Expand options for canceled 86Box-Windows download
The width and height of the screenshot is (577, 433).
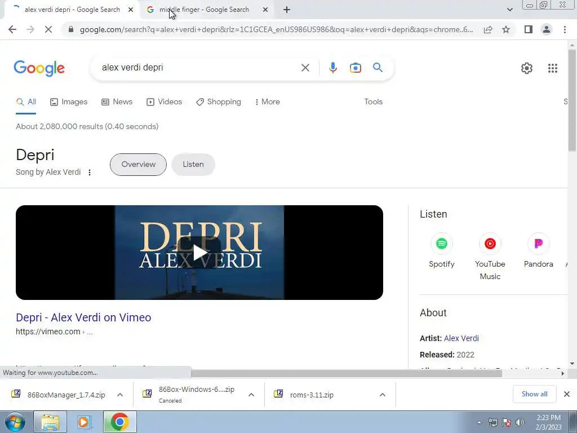click(x=251, y=395)
